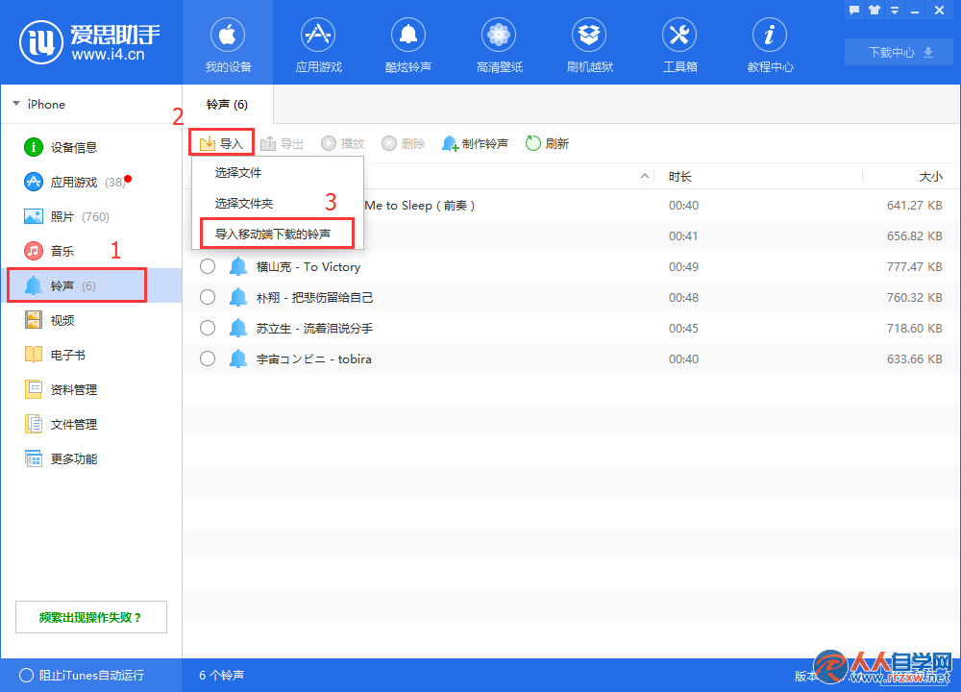Image resolution: width=961 pixels, height=692 pixels.
Task: Open the title bar dropdown menu icon
Action: [x=895, y=11]
